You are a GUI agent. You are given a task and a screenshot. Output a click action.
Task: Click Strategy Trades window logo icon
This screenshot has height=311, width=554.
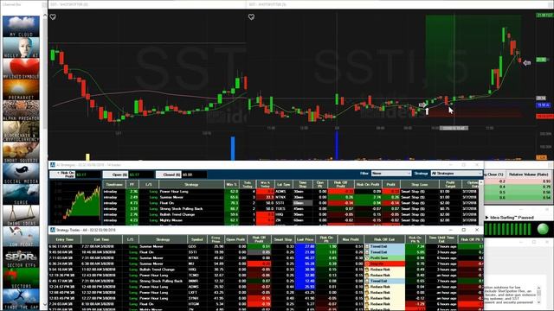pyautogui.click(x=52, y=230)
